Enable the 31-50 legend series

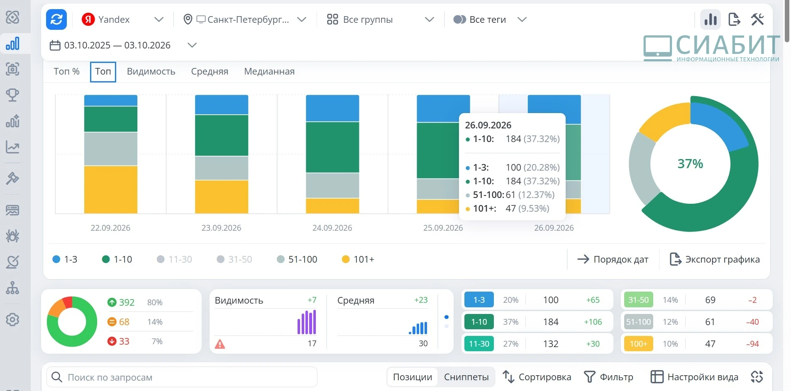[234, 259]
